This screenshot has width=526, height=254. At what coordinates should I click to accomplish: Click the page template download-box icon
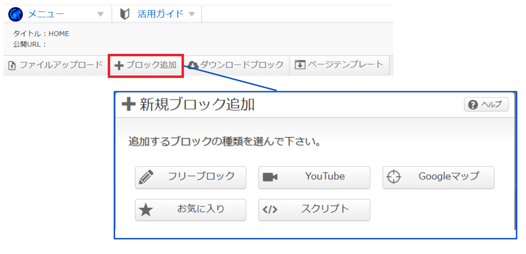point(300,65)
